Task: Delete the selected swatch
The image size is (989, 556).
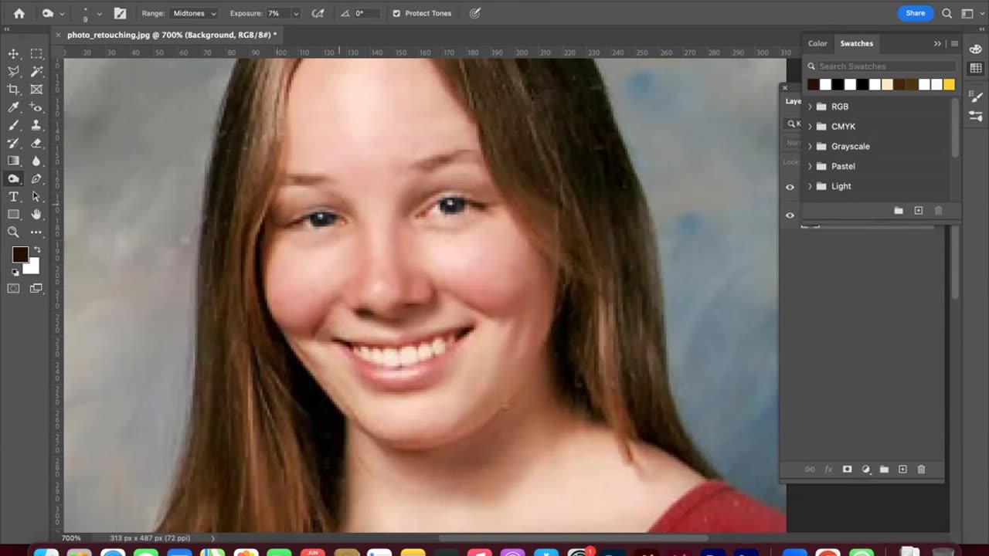Action: tap(938, 211)
